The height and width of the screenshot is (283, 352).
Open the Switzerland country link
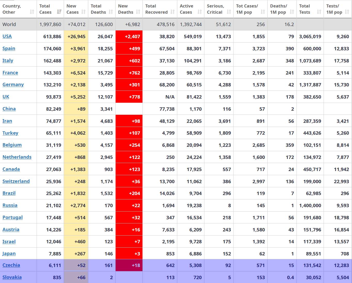(16, 181)
